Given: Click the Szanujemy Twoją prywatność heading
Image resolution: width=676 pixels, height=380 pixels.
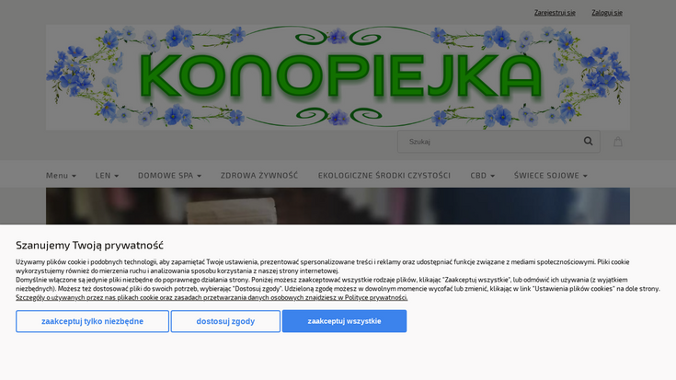Looking at the screenshot, I should 90,245.
